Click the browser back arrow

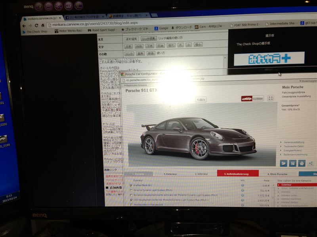[24, 26]
